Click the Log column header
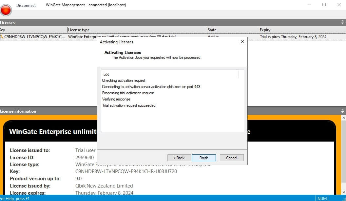Viewport: 346px width, 201px height. [170, 74]
